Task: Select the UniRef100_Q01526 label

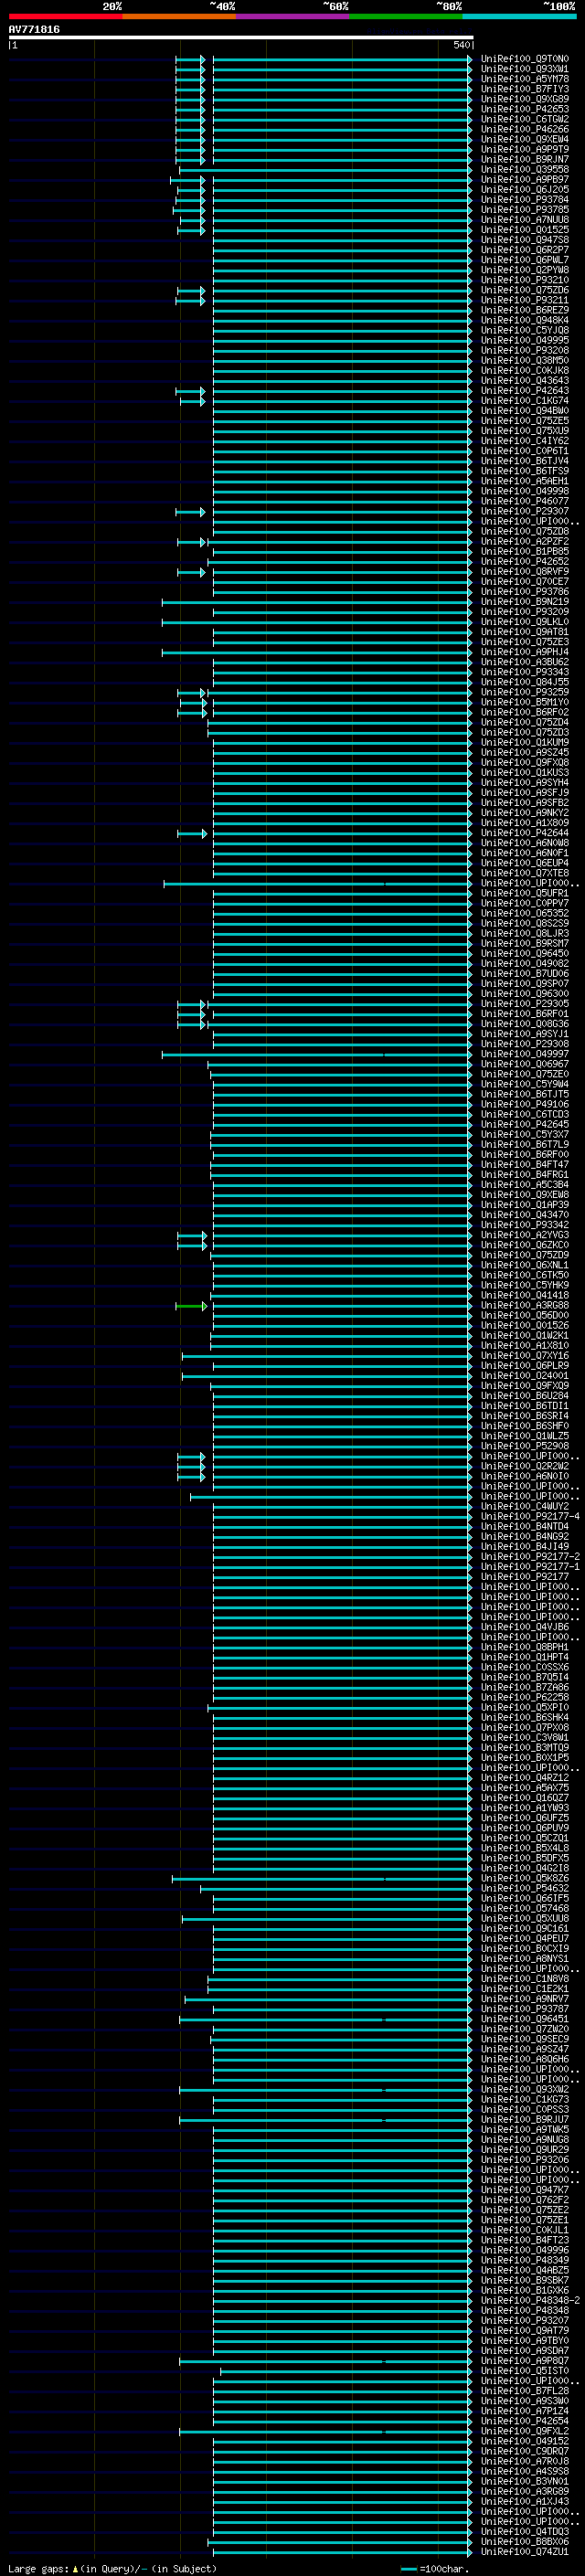Action: (524, 1325)
